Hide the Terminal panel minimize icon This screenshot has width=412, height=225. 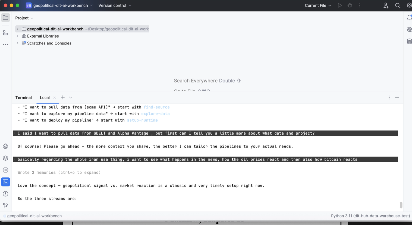coord(397,98)
